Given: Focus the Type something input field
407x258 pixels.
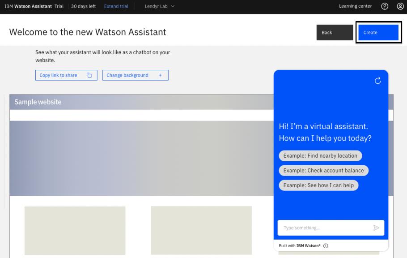Looking at the screenshot, I should pyautogui.click(x=331, y=228).
